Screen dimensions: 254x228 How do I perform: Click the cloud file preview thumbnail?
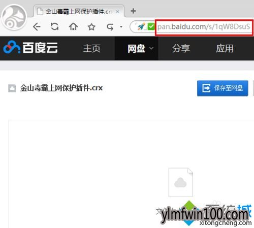pyautogui.click(x=180, y=182)
